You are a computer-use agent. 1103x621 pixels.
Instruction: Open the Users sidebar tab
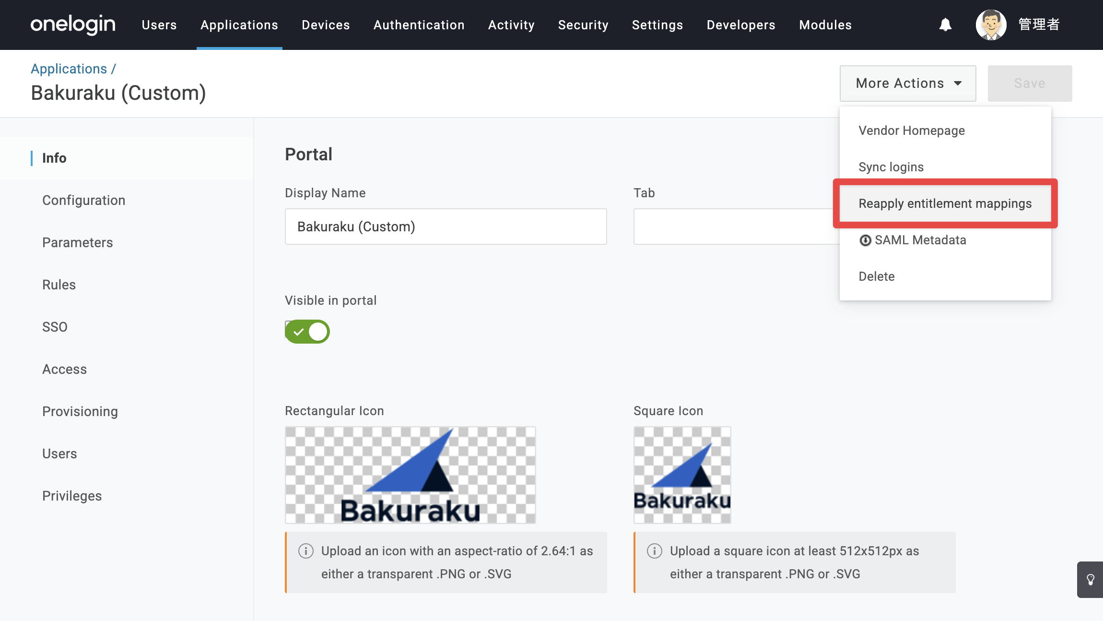[x=127, y=454]
